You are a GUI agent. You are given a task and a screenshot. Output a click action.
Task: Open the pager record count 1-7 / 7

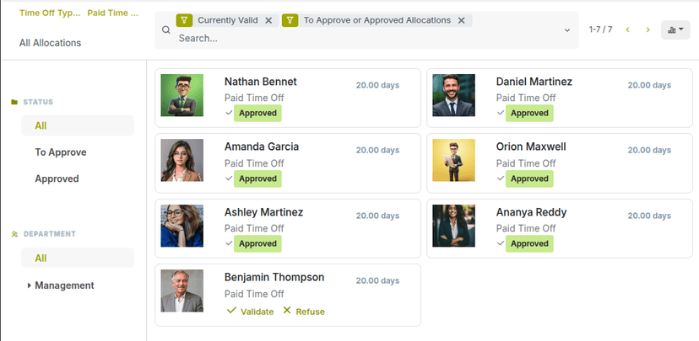pos(600,29)
